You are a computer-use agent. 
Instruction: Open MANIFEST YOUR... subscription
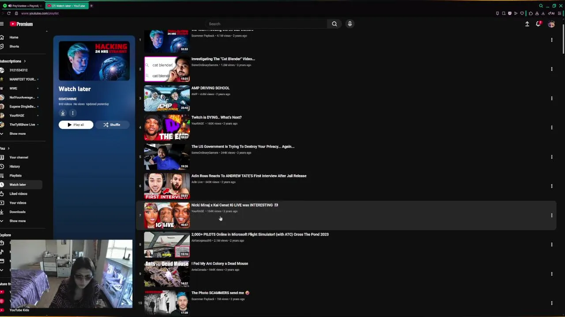coord(22,79)
